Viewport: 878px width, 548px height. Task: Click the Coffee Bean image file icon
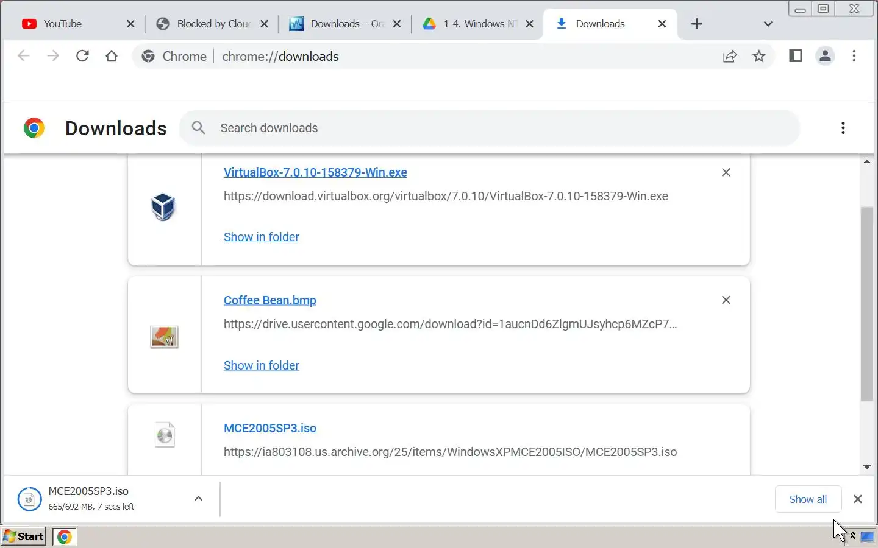pyautogui.click(x=164, y=337)
